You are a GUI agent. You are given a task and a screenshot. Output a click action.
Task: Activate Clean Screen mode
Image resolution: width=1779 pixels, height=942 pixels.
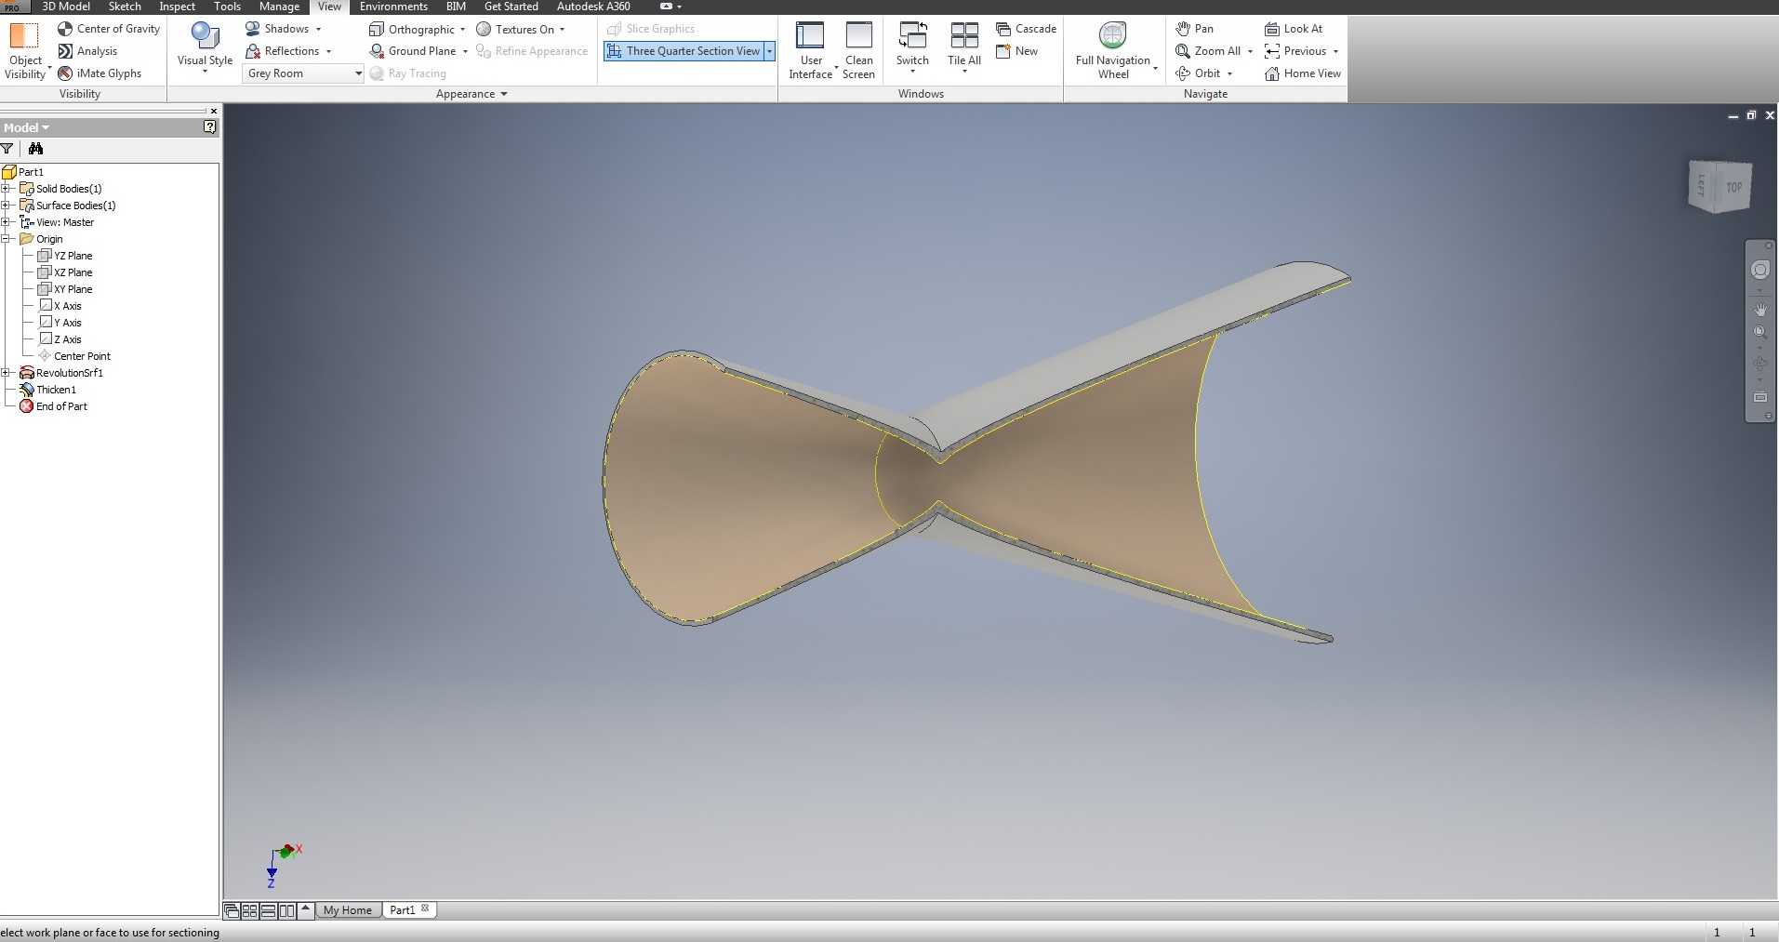click(858, 51)
